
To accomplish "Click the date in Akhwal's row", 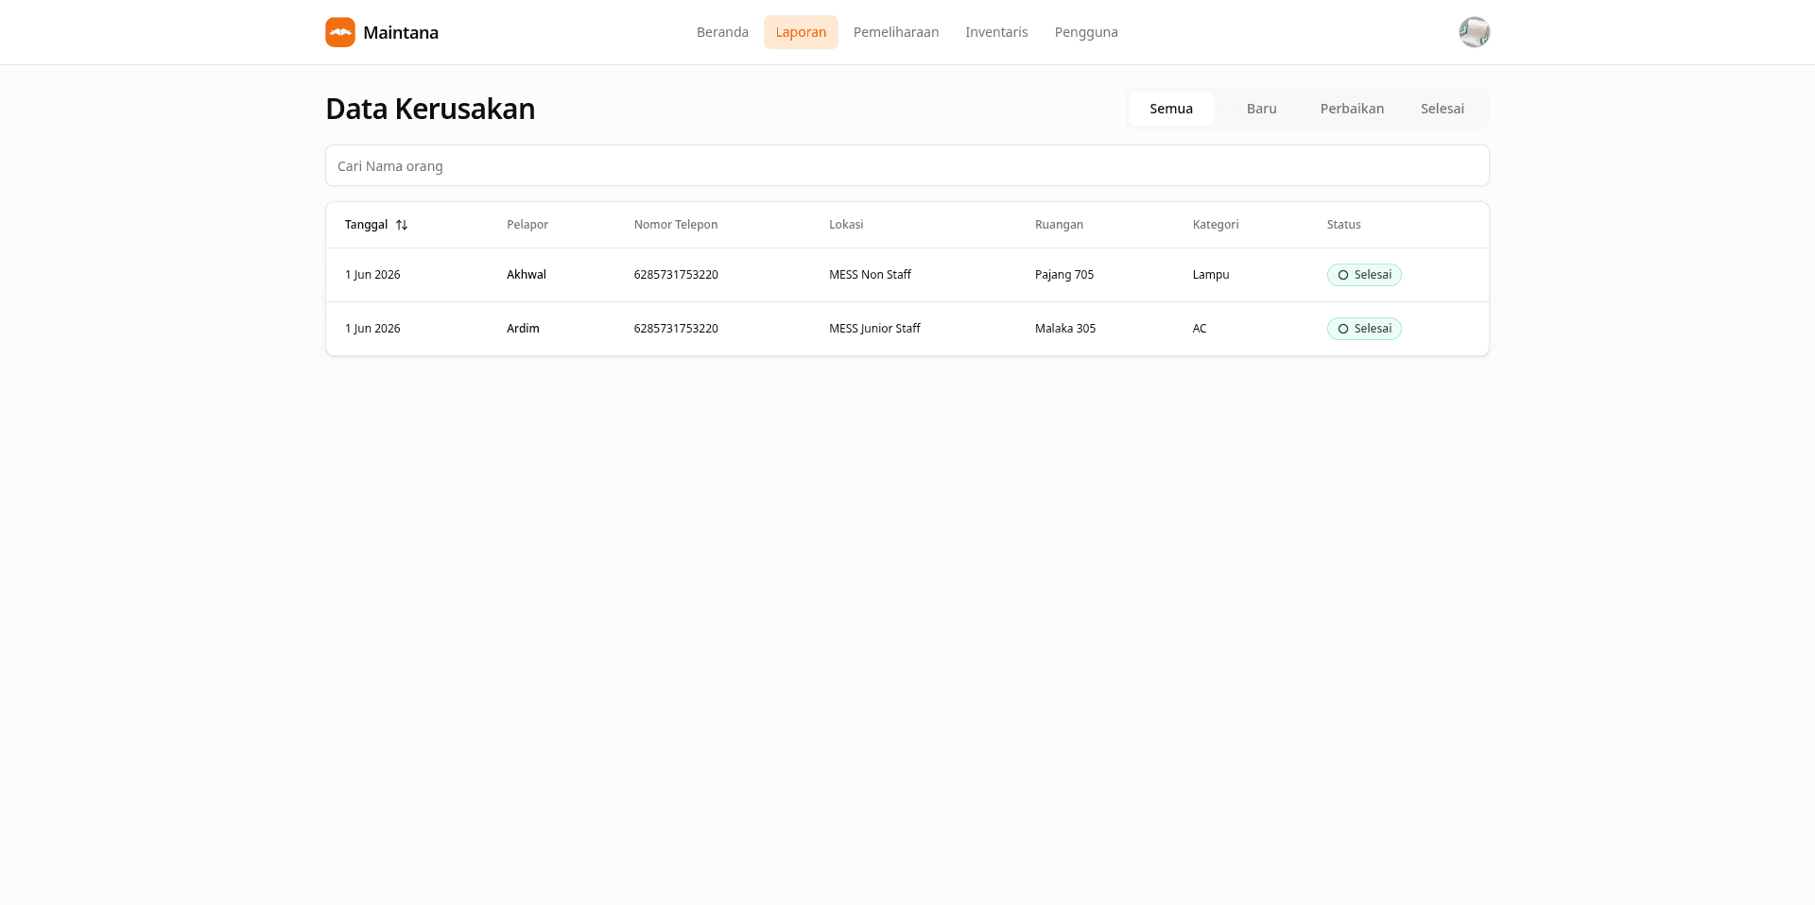I will tap(372, 275).
